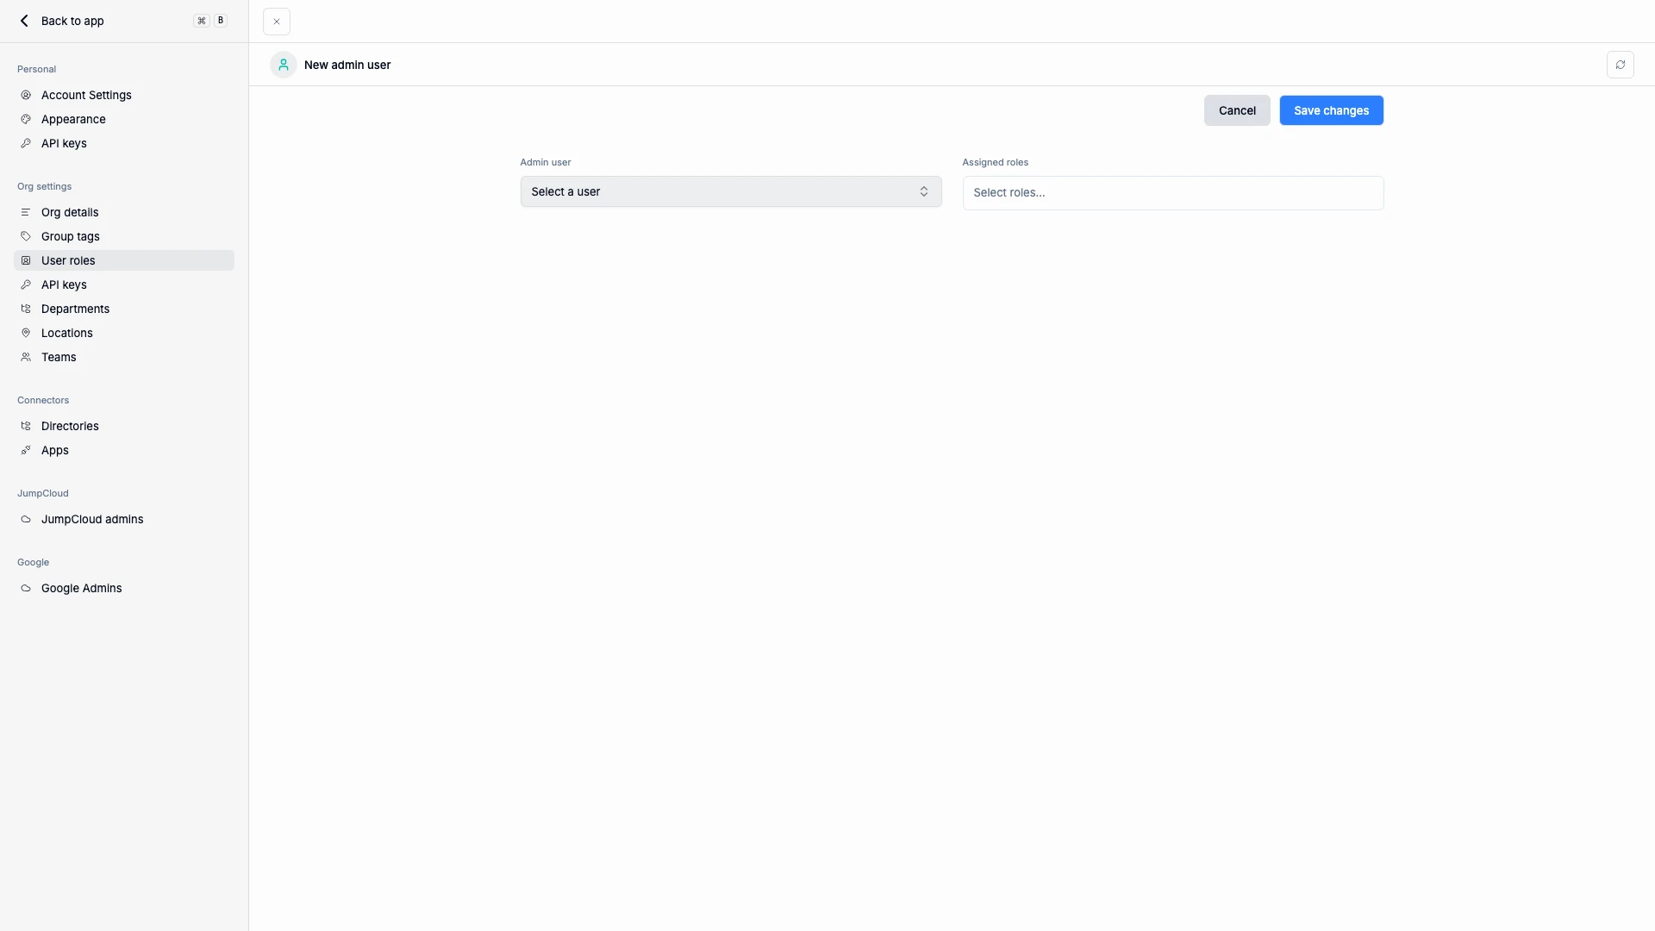Click the Apps connector icon

point(26,449)
